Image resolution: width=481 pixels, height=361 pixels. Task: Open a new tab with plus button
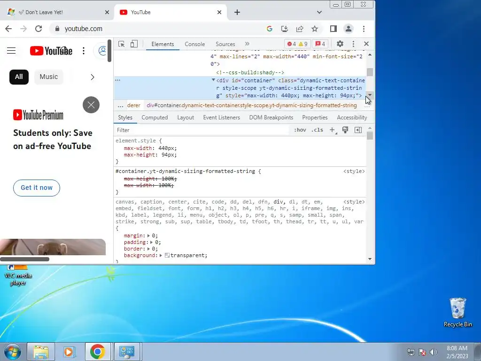(237, 12)
